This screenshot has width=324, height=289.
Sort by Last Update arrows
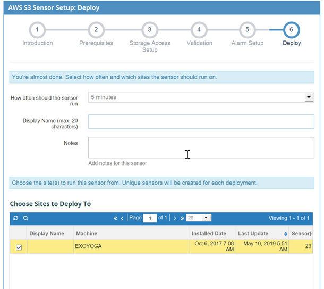click(286, 234)
